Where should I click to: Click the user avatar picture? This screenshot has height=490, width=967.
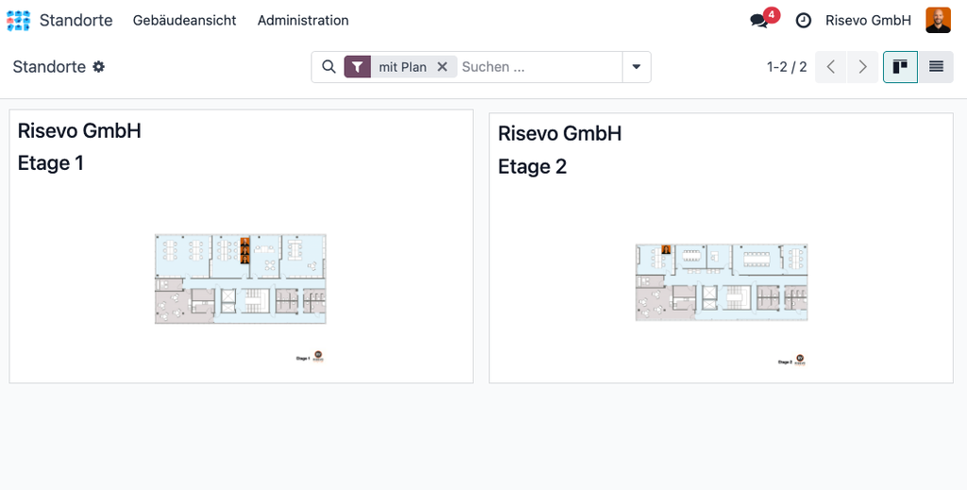[x=938, y=20]
